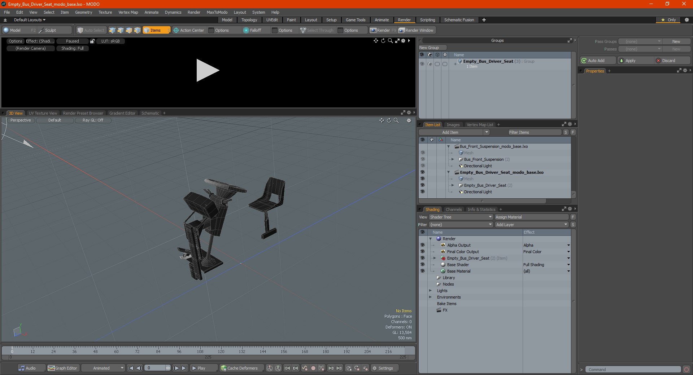Hide the Empty_Bus_Driver_Seat item in Item List
The width and height of the screenshot is (693, 375).
point(422,185)
